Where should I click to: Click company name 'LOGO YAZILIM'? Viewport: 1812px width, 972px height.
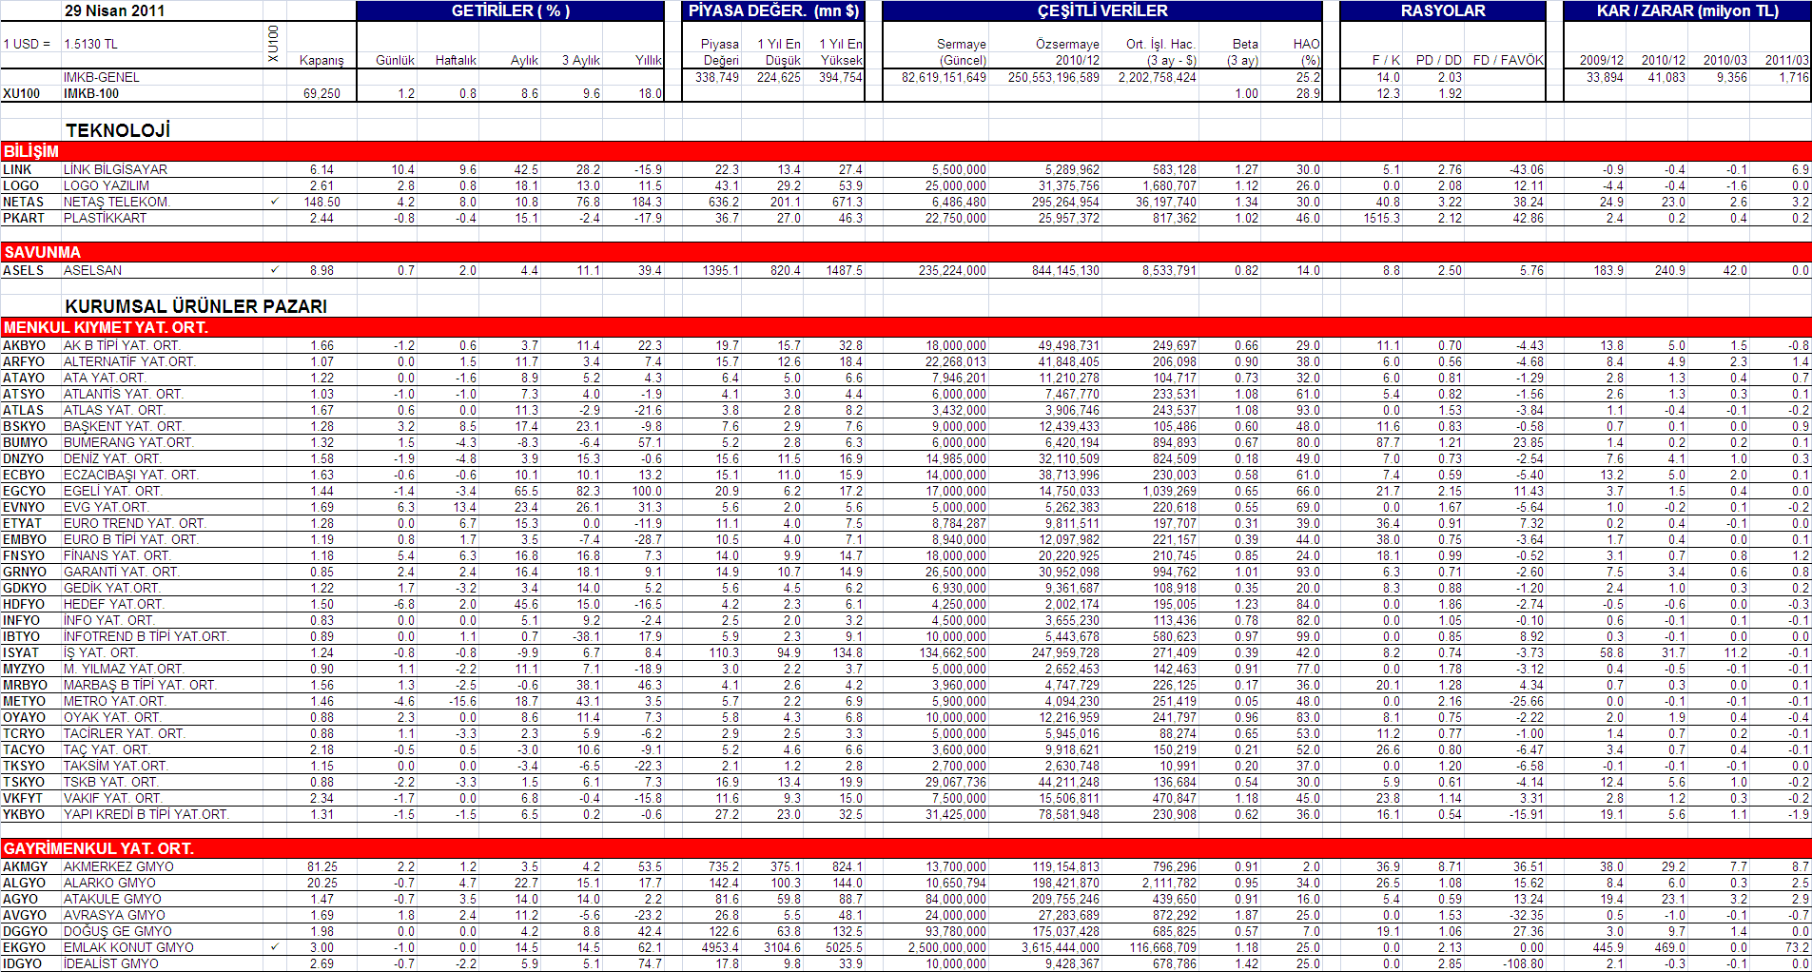pyautogui.click(x=107, y=185)
